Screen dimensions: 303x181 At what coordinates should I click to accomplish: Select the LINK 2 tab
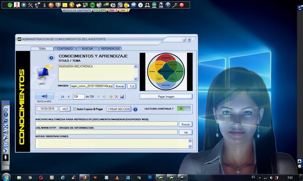[x=124, y=10]
